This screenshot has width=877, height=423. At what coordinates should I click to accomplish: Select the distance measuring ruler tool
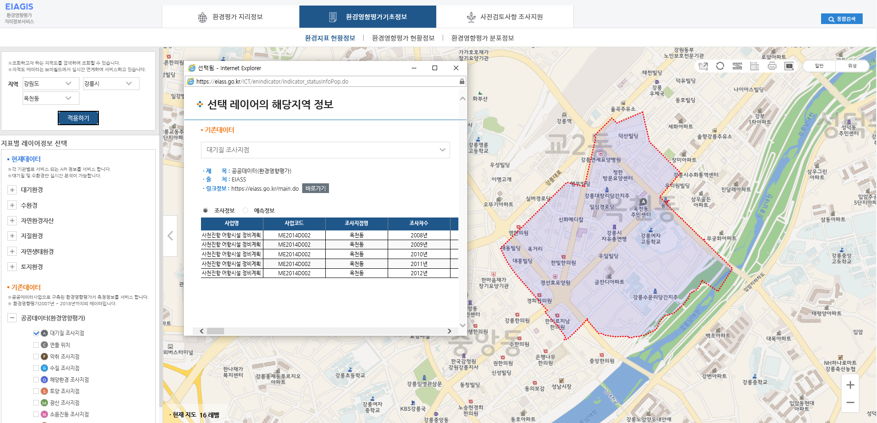click(737, 66)
